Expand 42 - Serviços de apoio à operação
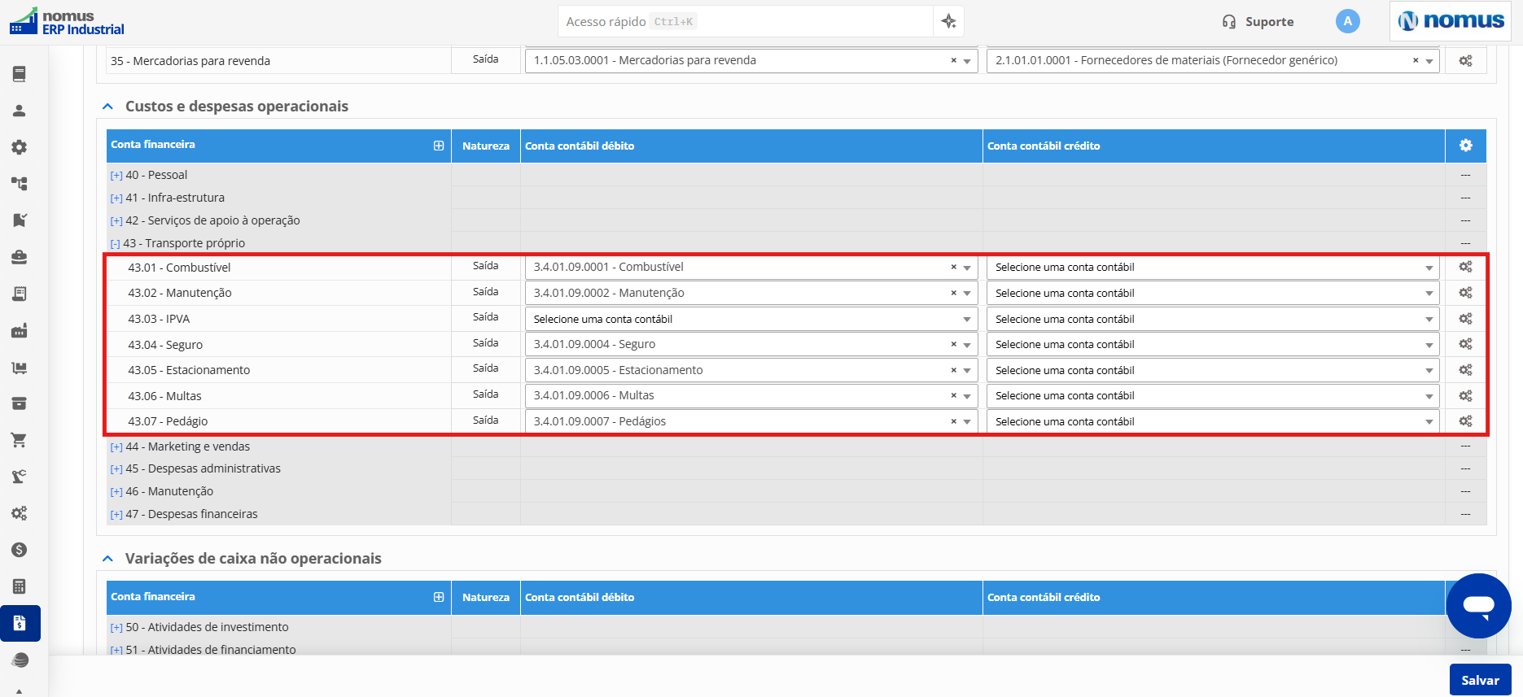The height and width of the screenshot is (697, 1523). (116, 221)
